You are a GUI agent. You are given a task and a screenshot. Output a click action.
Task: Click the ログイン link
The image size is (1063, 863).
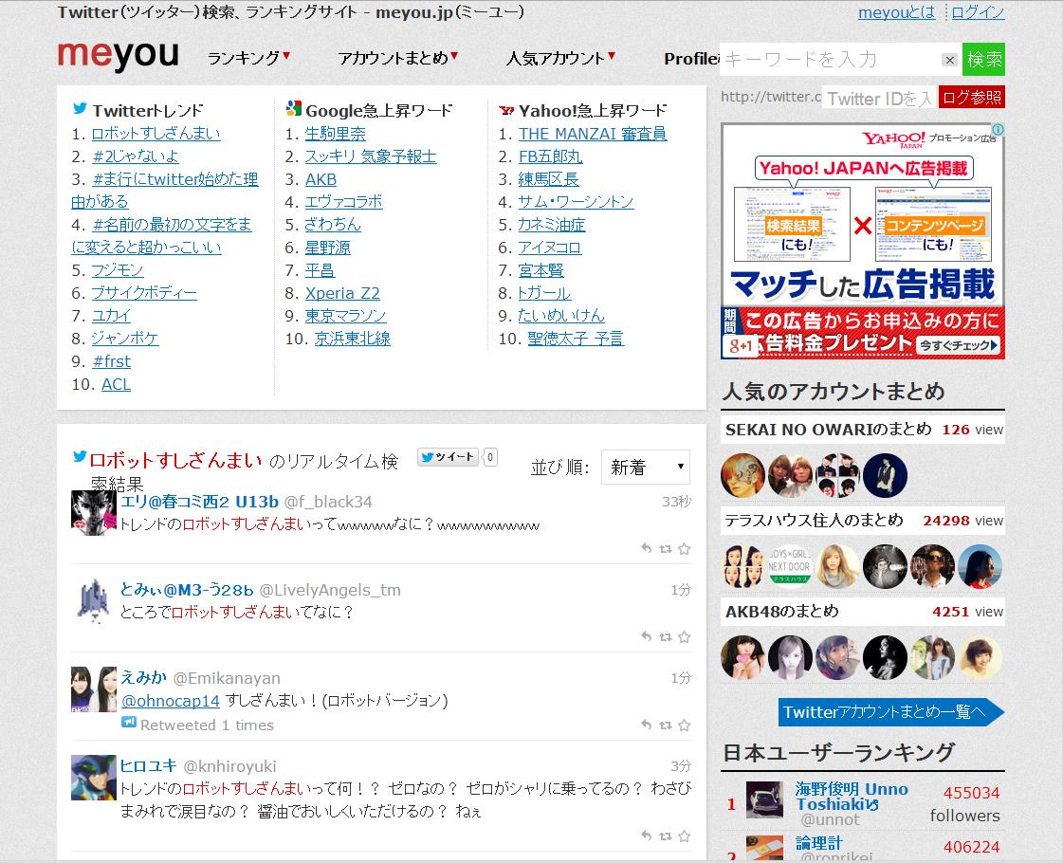(x=978, y=12)
